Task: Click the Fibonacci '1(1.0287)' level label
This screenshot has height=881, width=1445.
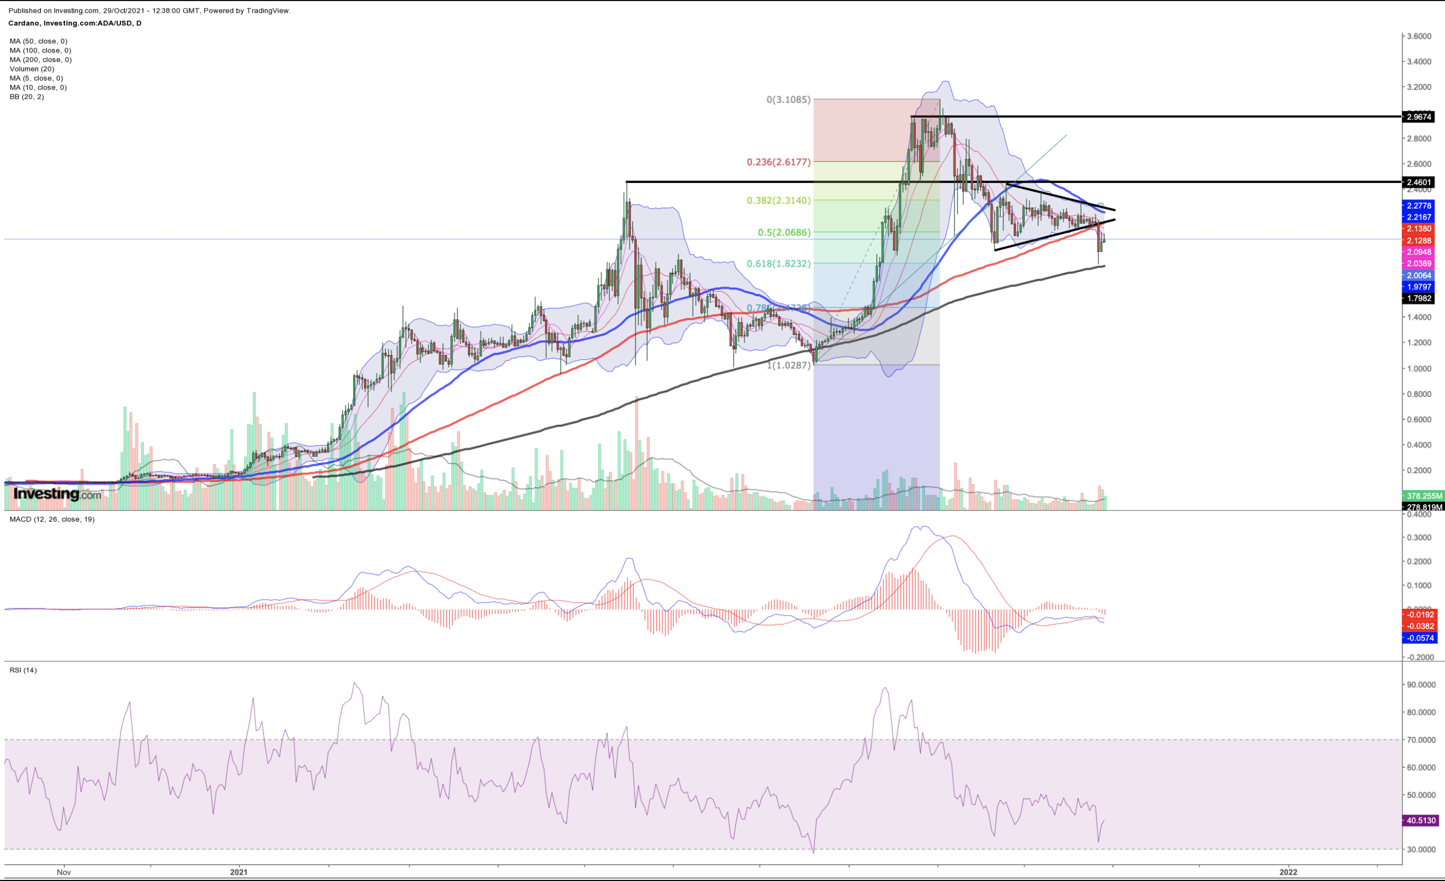Action: (789, 365)
